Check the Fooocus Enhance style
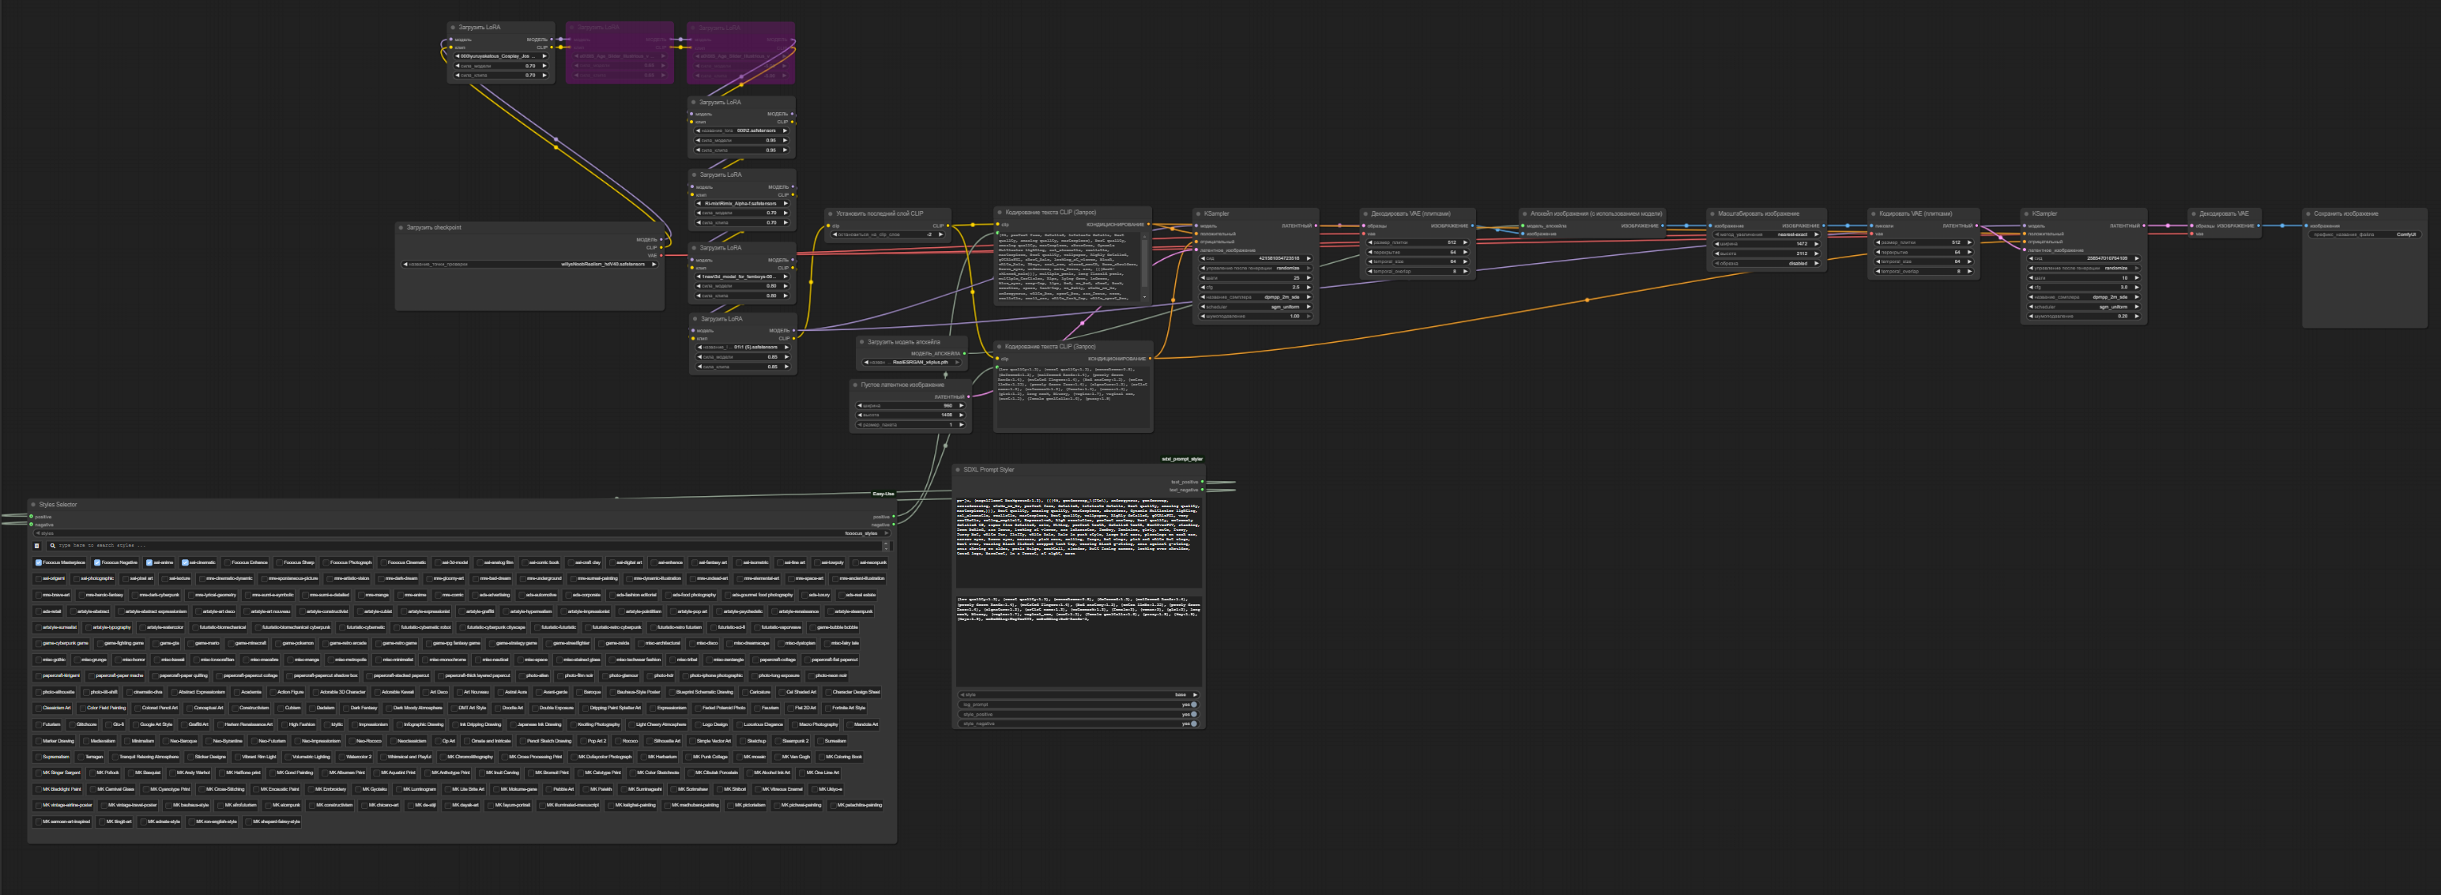Viewport: 2441px width, 895px height. point(228,562)
